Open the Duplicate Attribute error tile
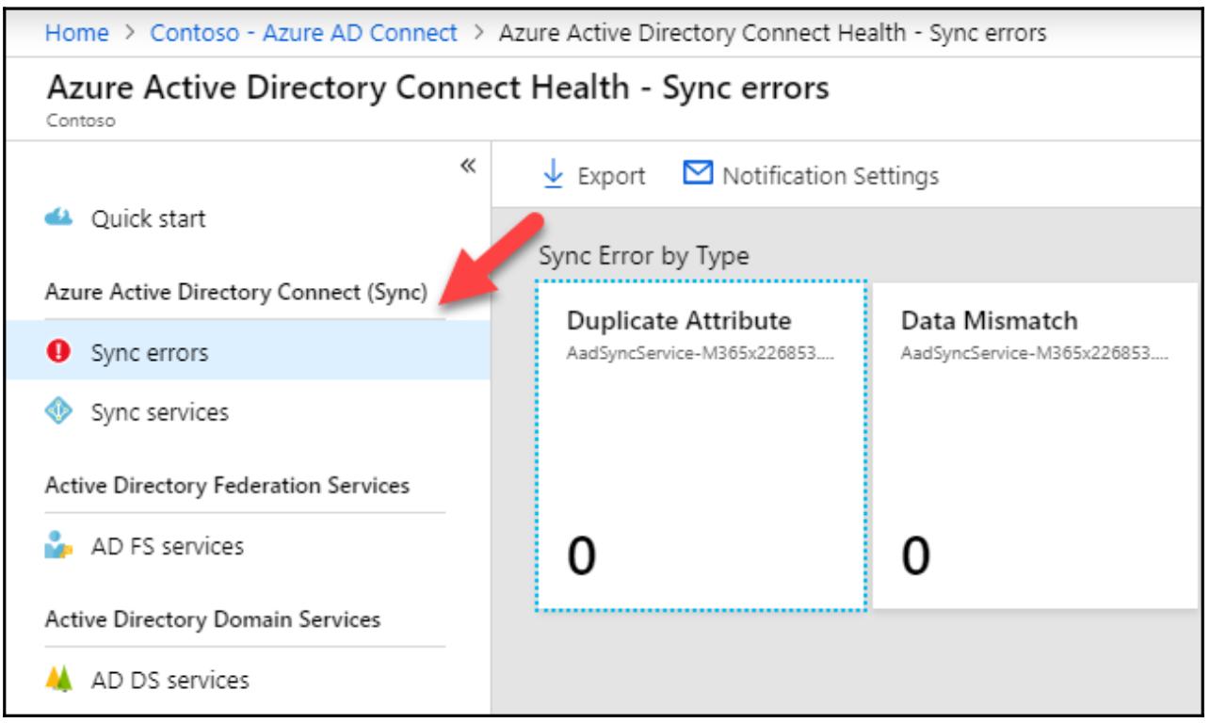This screenshot has width=1210, height=723. point(700,444)
